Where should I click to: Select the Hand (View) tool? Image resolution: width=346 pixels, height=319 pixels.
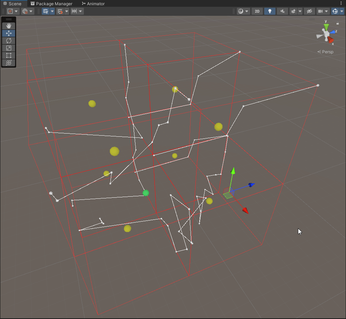point(9,26)
